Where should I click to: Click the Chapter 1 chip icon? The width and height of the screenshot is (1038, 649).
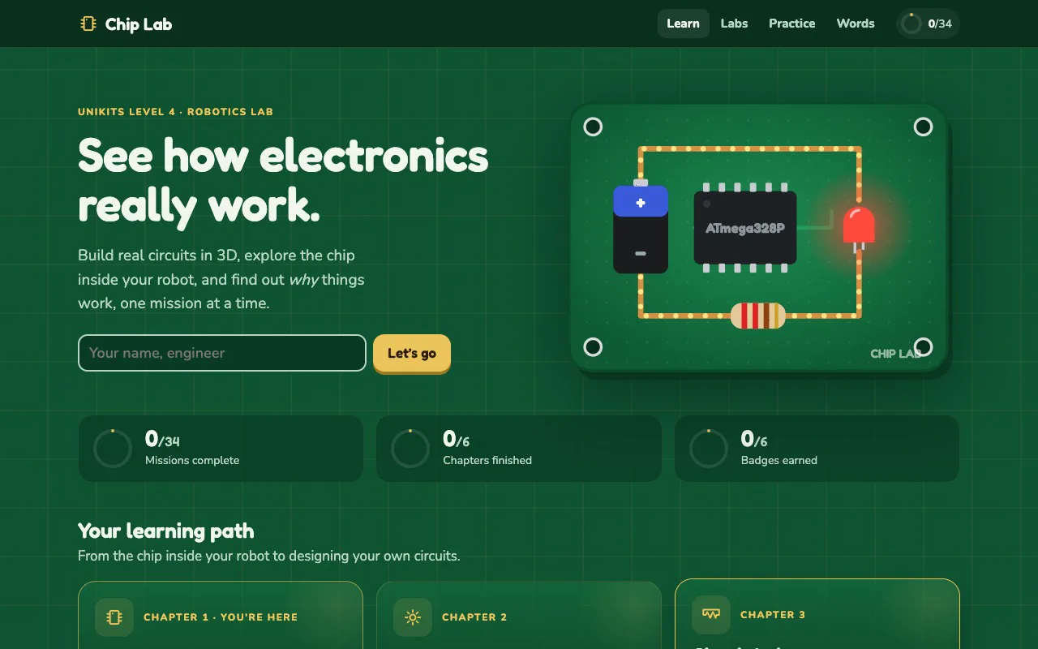(114, 617)
